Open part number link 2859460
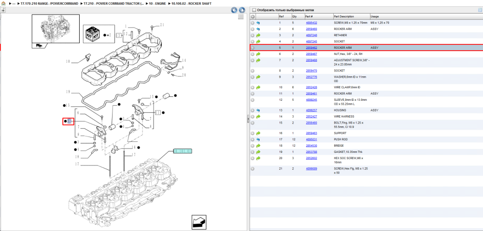483x231 pixels. tap(312, 29)
